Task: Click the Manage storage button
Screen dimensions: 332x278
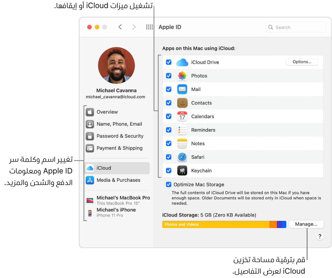Action: (306, 224)
